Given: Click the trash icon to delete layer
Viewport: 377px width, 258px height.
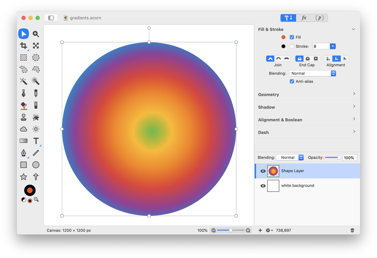Looking at the screenshot, I should (352, 230).
